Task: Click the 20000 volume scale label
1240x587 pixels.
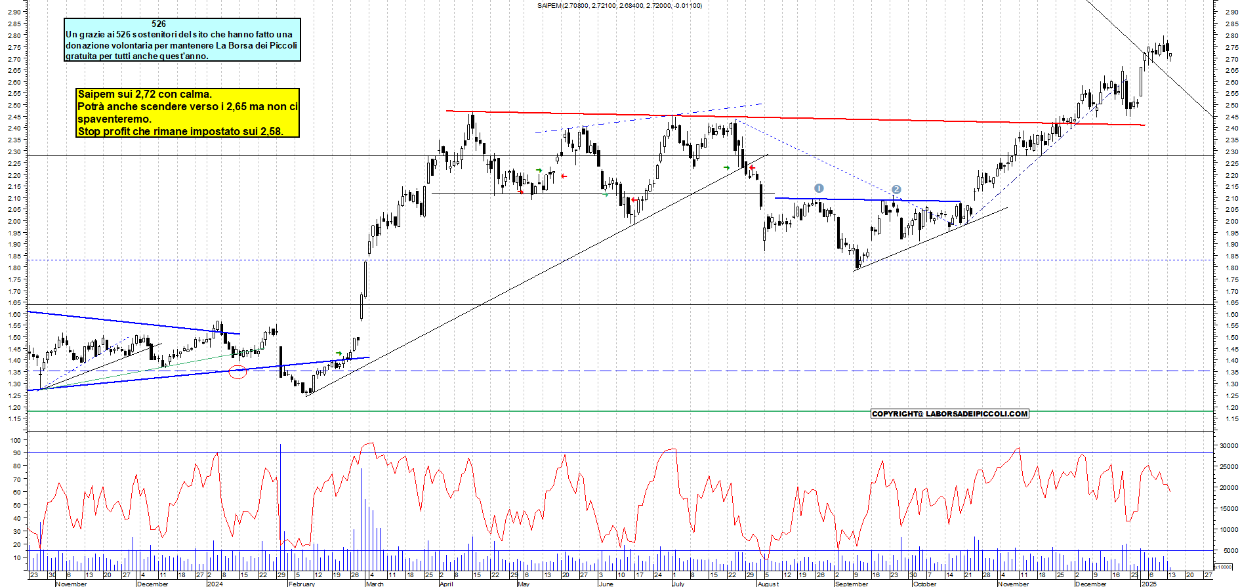Action: click(1228, 487)
